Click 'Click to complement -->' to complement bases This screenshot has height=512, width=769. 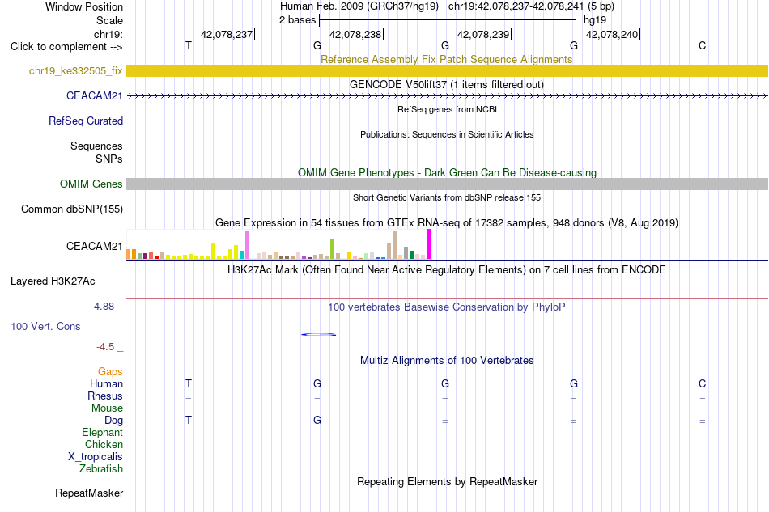coord(66,47)
